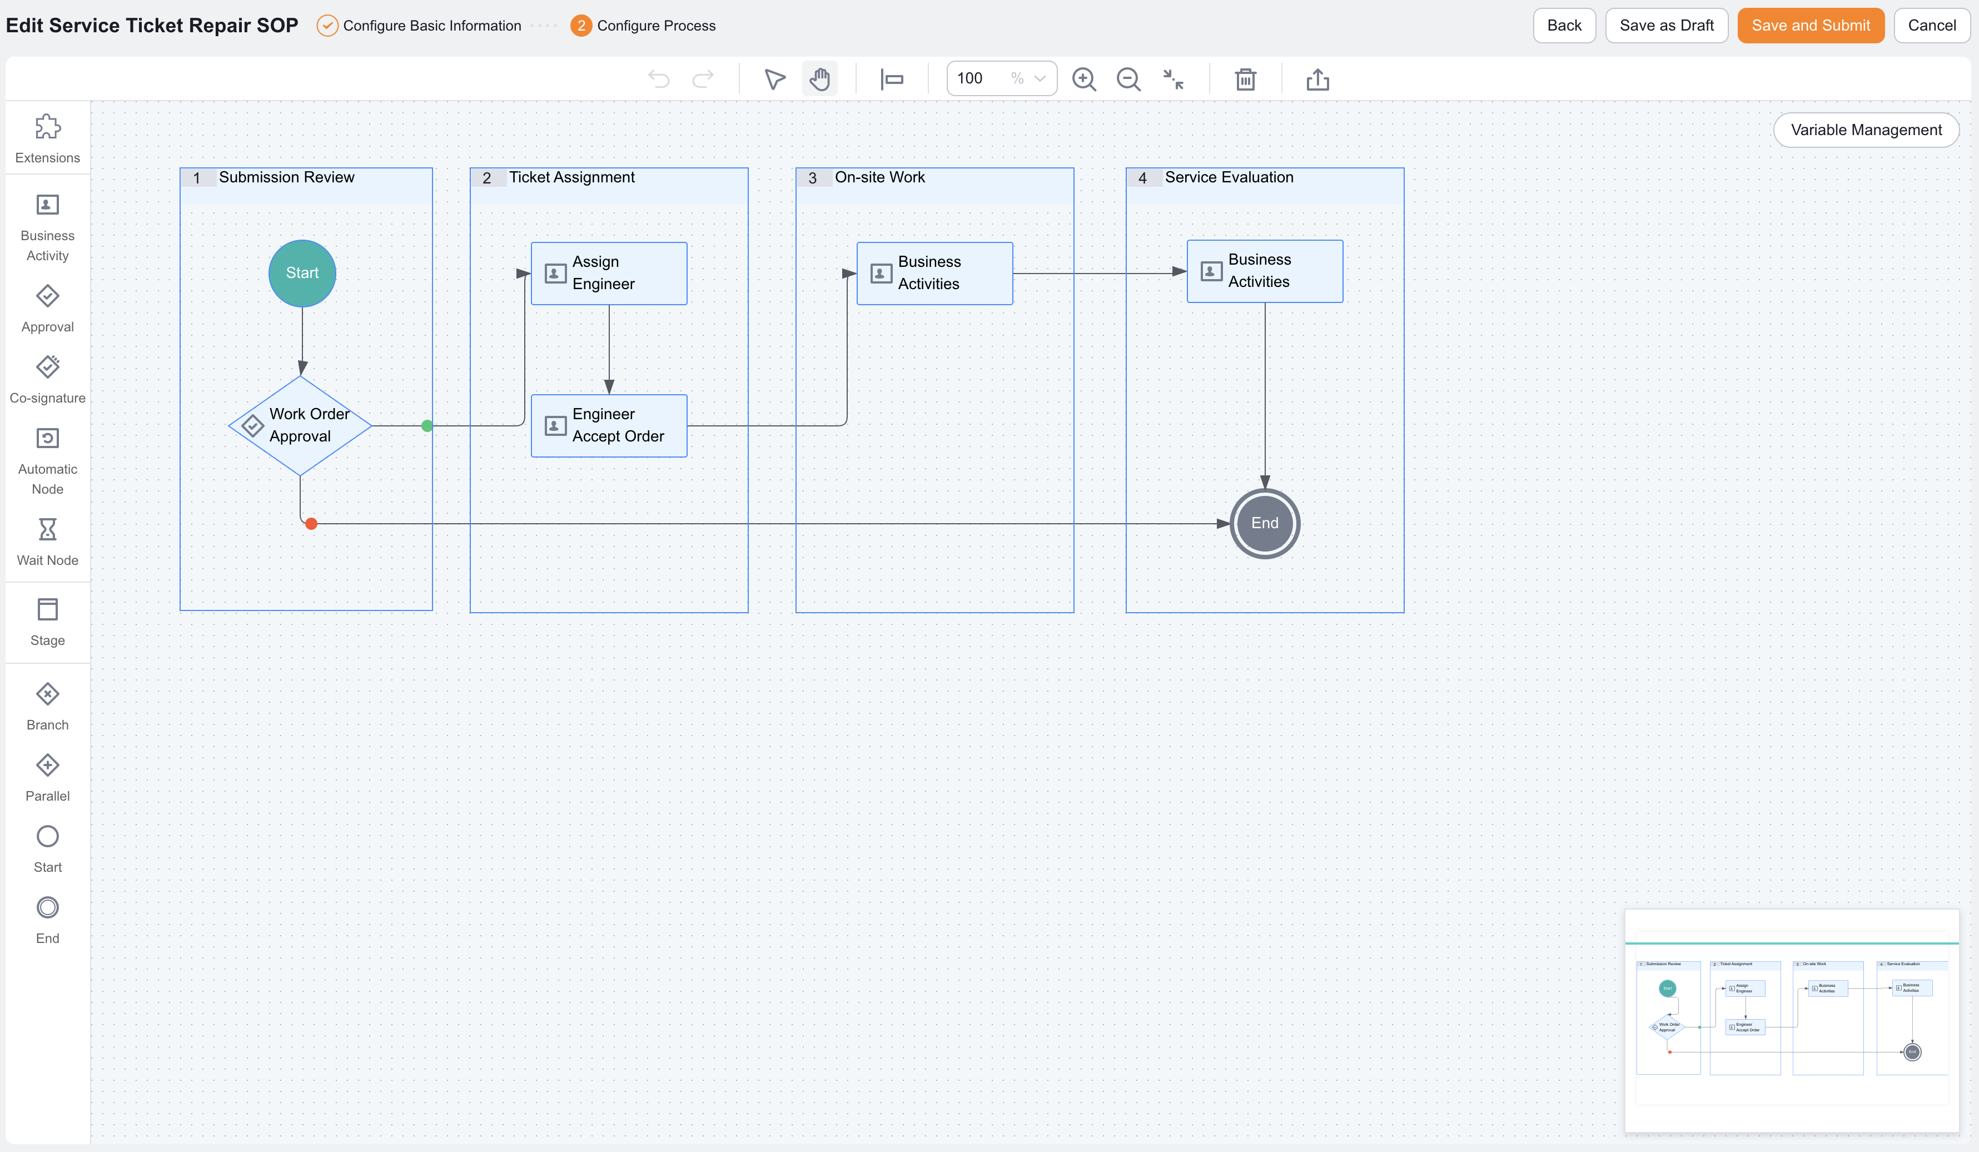Activate the hand pan tool
The image size is (1979, 1152).
pyautogui.click(x=820, y=78)
